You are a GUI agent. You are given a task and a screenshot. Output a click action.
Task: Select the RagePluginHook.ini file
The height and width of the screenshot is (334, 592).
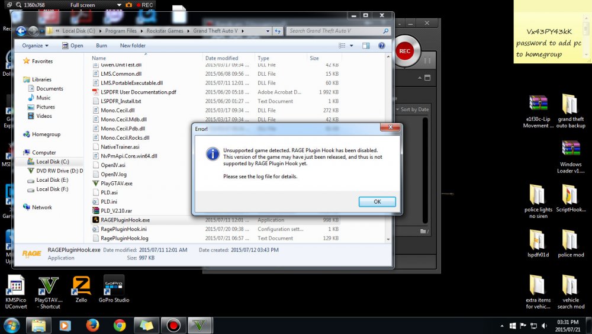click(124, 229)
